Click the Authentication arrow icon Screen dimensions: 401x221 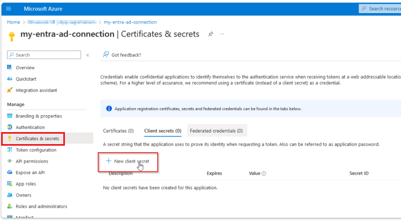pos(9,127)
